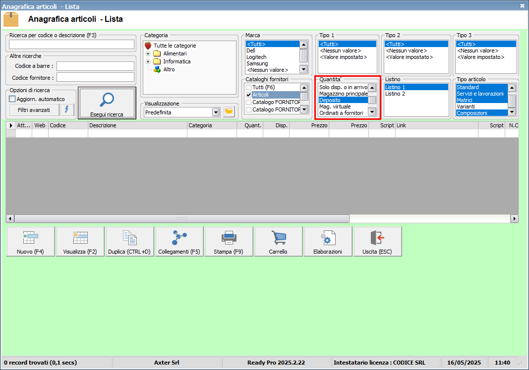
Task: Select Listino 1 price list
Action: [416, 87]
